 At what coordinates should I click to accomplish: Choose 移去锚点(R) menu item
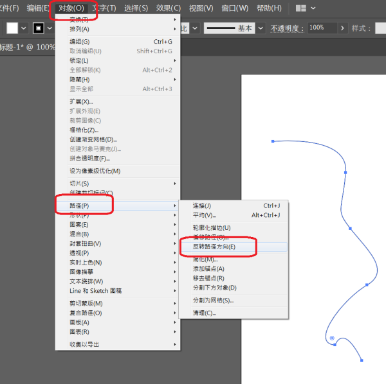tap(234, 278)
